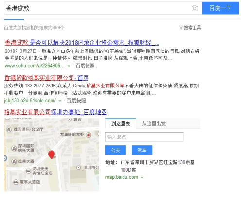Click the 公交 transit button

[116, 150]
